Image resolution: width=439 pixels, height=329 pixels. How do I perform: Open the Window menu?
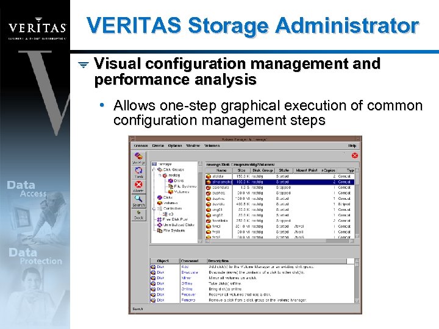[x=193, y=146]
